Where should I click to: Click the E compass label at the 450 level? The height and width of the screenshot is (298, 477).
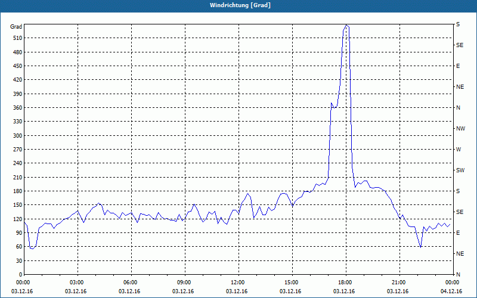(x=458, y=66)
